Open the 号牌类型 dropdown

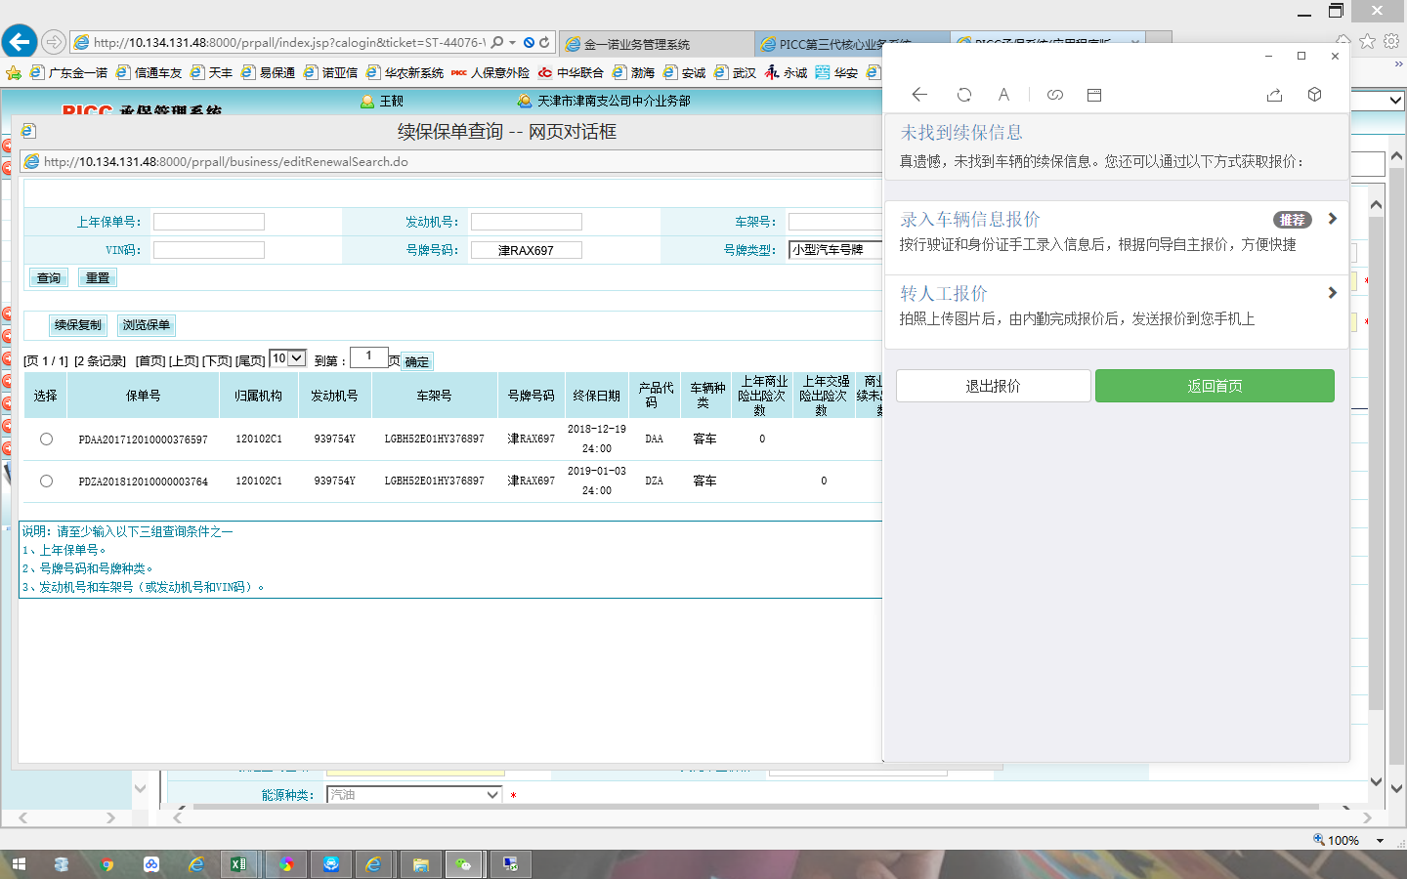835,250
